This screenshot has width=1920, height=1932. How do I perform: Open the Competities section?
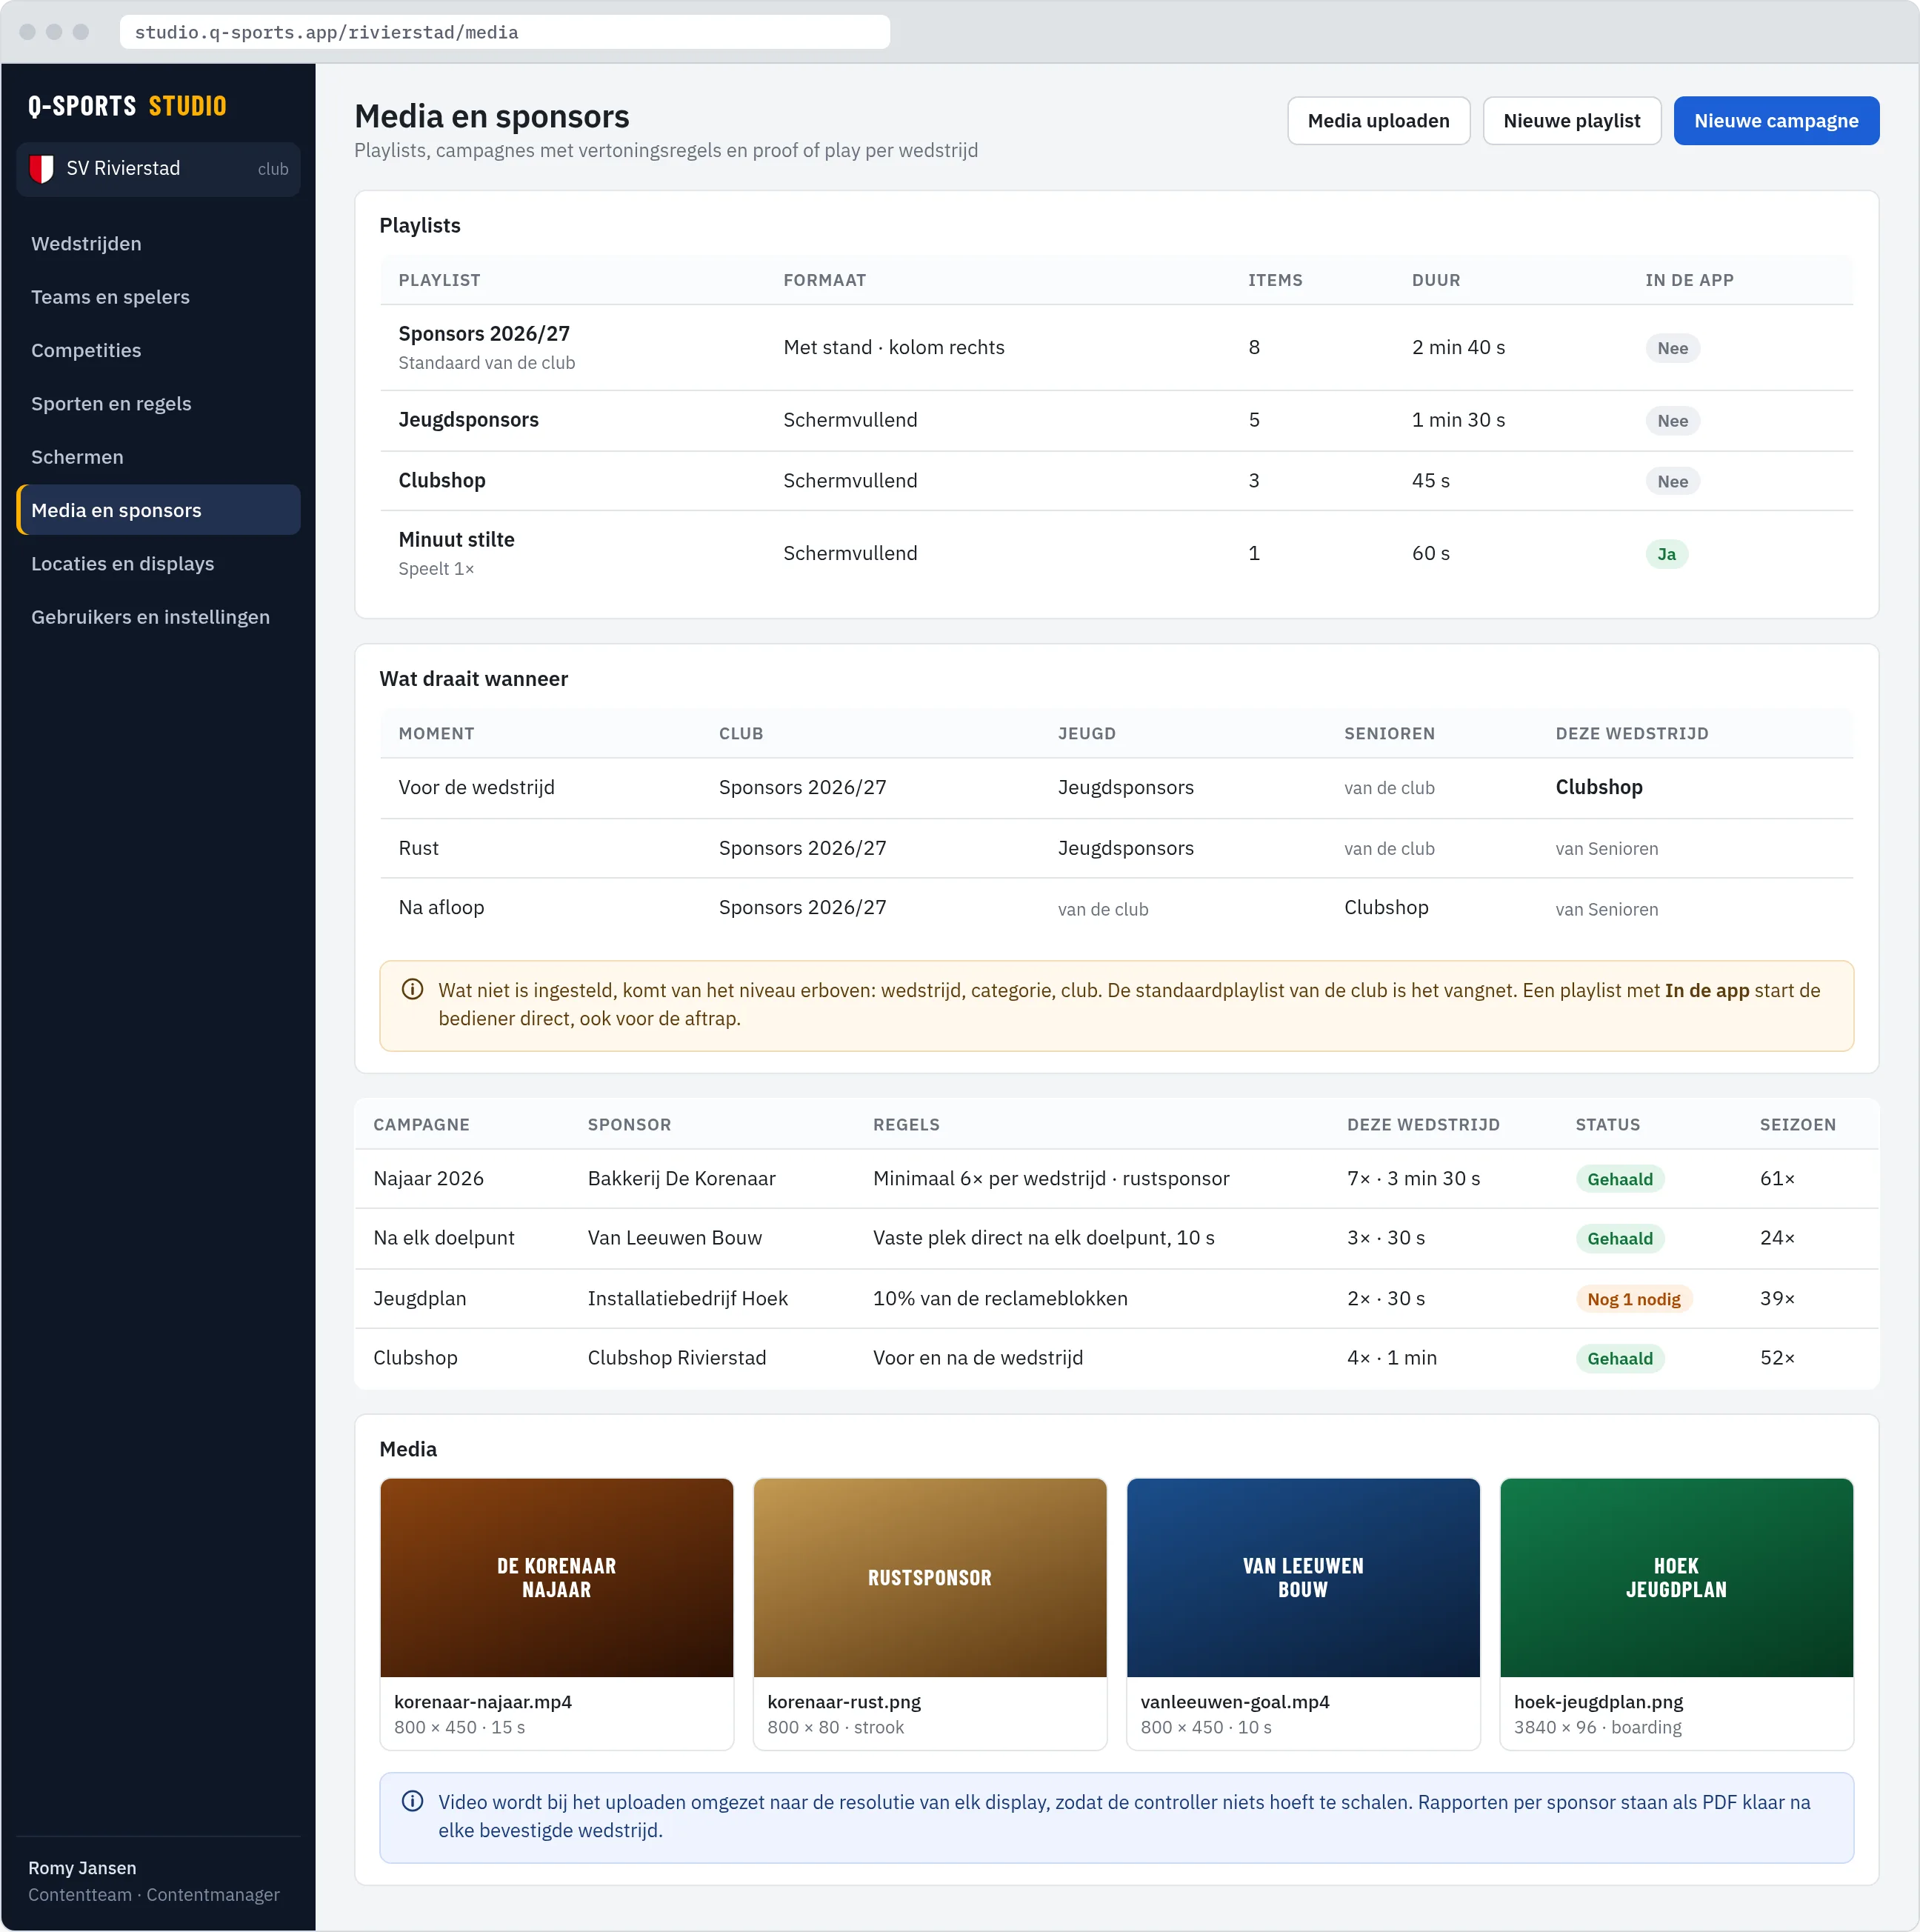point(158,350)
